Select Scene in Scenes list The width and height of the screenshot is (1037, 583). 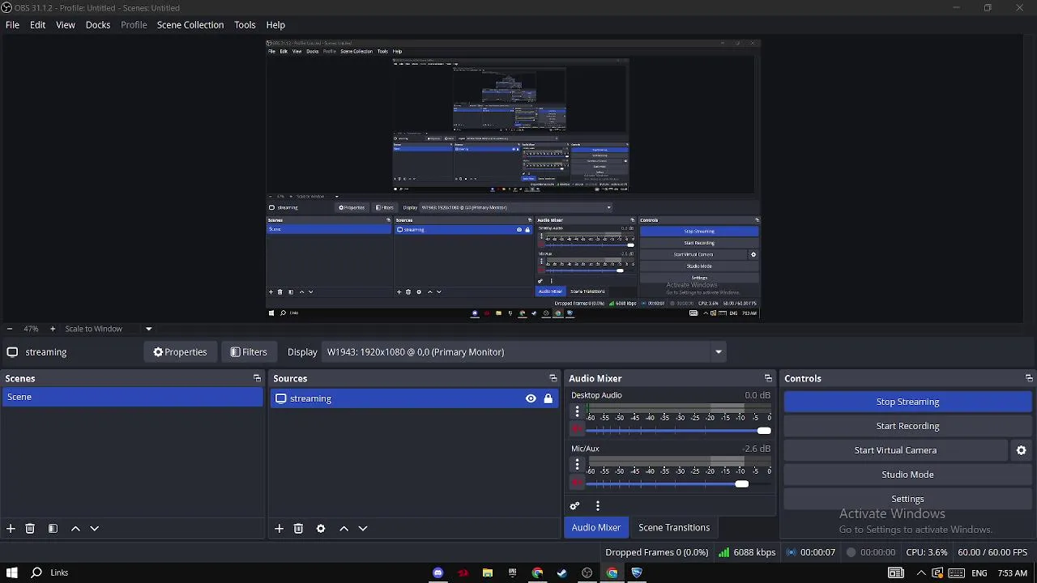pyautogui.click(x=132, y=397)
